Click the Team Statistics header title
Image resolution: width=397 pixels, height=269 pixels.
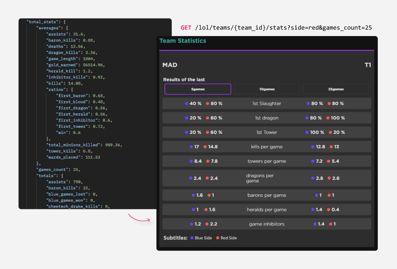[183, 41]
